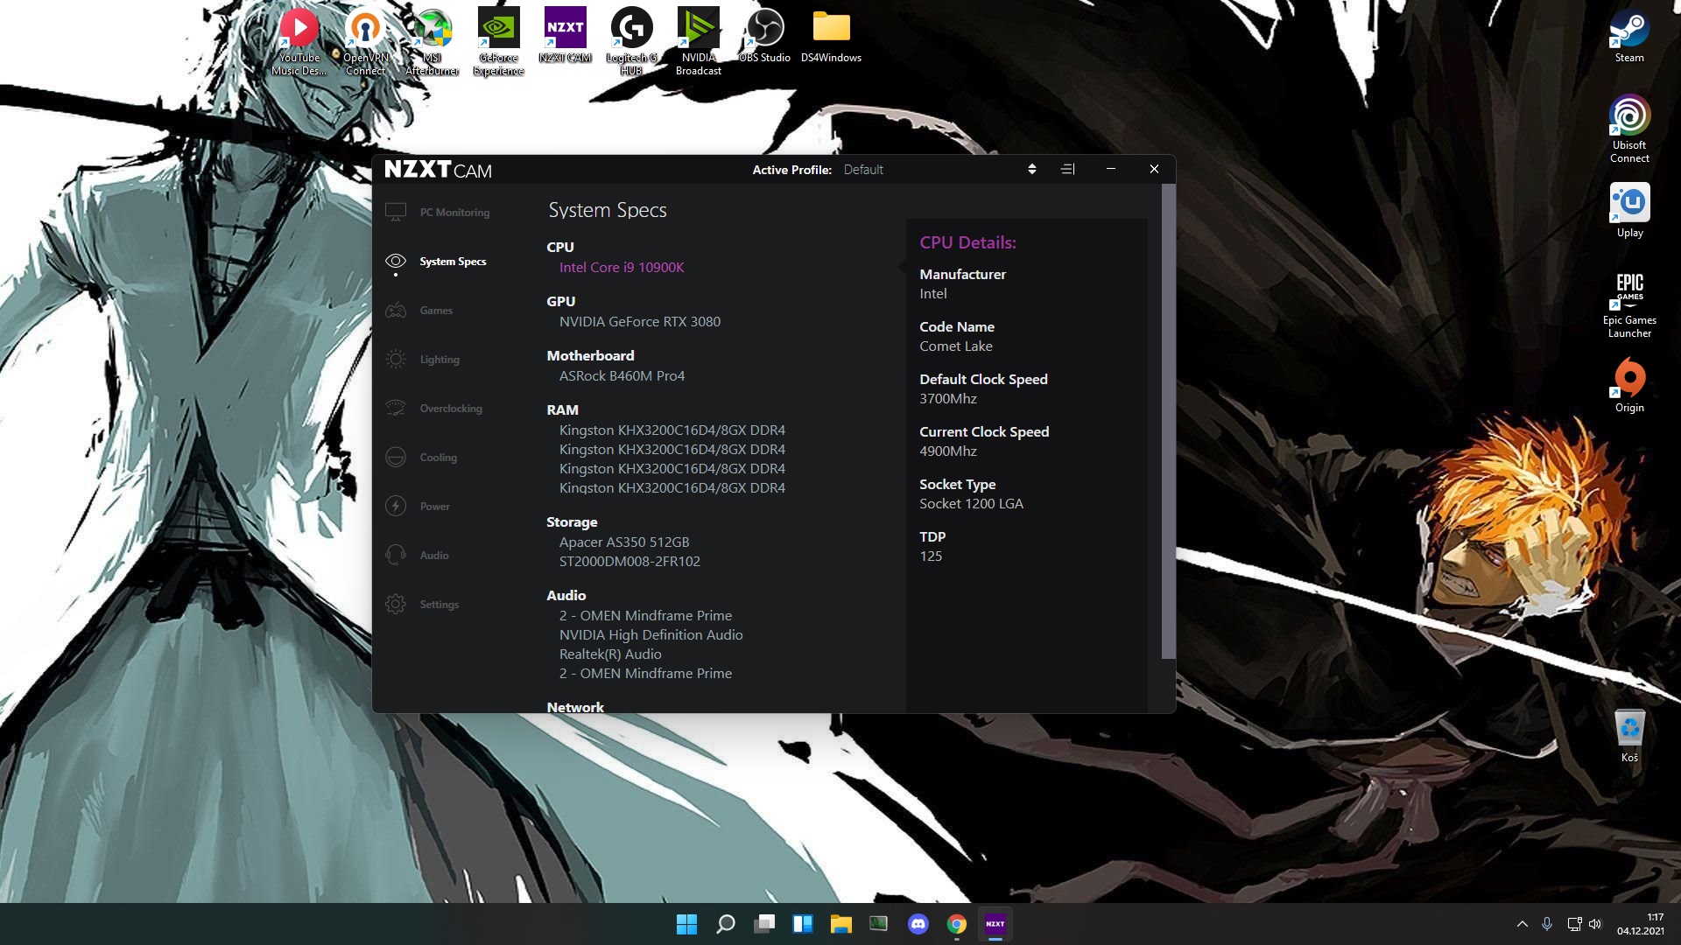Image resolution: width=1681 pixels, height=945 pixels.
Task: Toggle mini mode layout icon in title bar
Action: (x=1067, y=170)
